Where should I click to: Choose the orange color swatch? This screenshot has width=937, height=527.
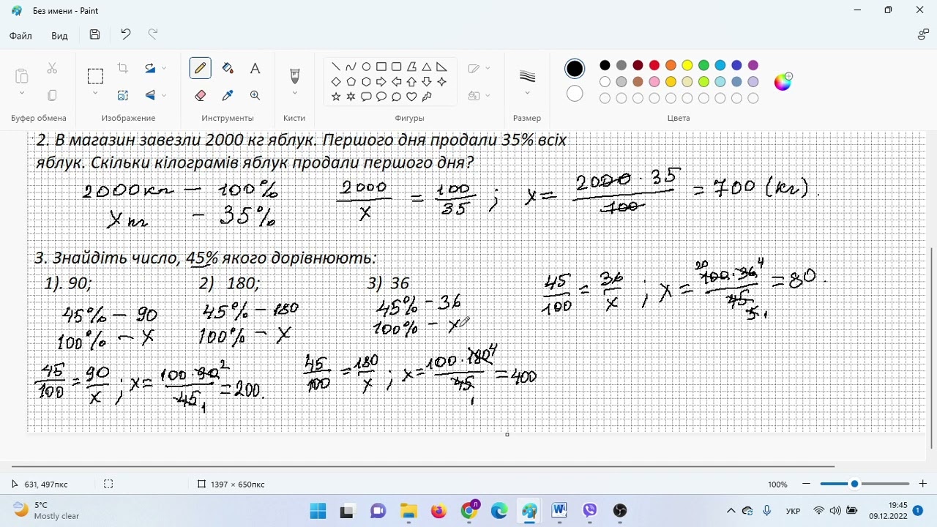(x=671, y=65)
